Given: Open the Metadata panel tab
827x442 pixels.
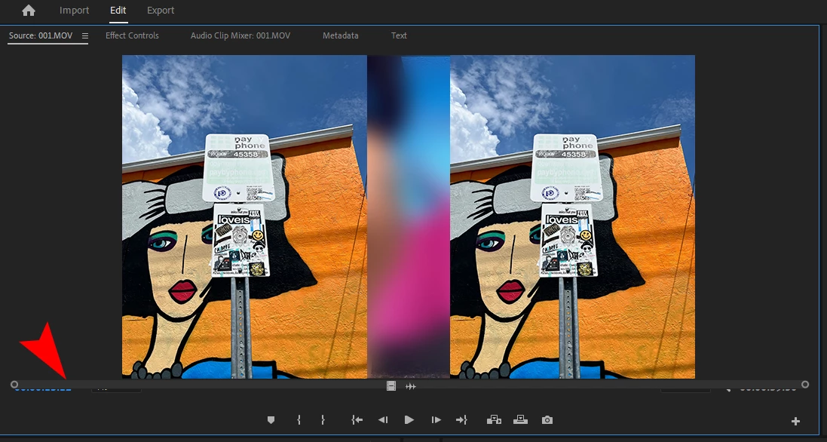Looking at the screenshot, I should click(340, 35).
